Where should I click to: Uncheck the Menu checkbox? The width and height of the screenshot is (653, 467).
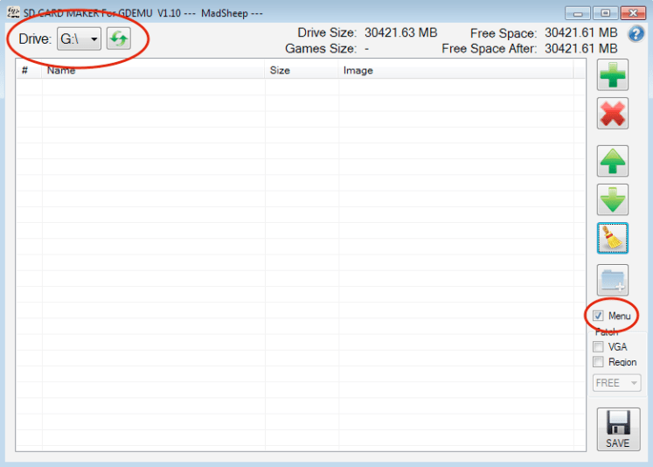click(x=599, y=316)
